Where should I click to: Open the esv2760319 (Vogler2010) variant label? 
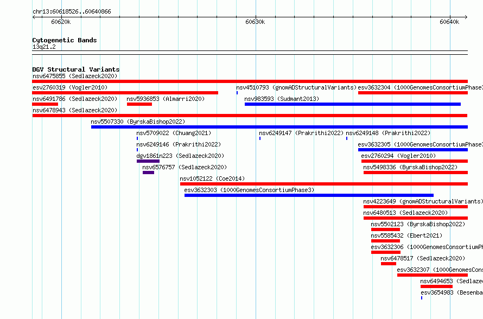pyautogui.click(x=70, y=87)
